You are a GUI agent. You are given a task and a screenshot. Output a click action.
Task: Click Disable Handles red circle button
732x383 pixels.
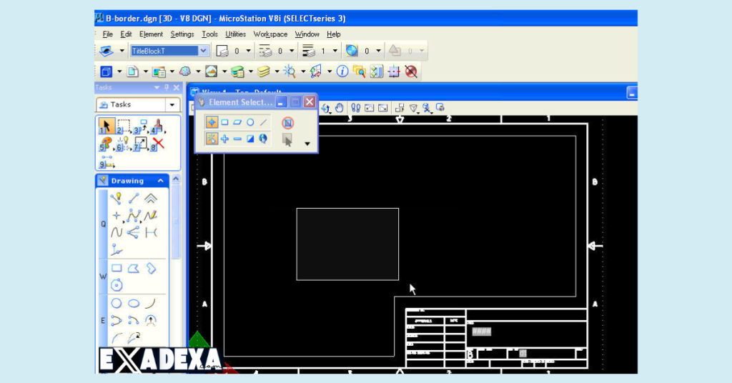287,123
